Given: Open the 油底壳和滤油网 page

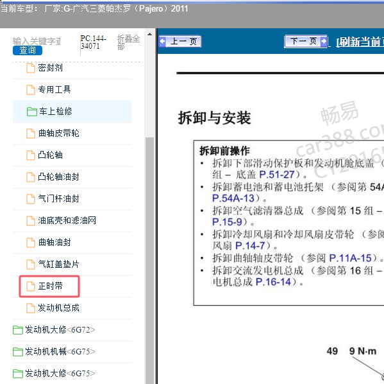Looking at the screenshot, I should point(67,221).
